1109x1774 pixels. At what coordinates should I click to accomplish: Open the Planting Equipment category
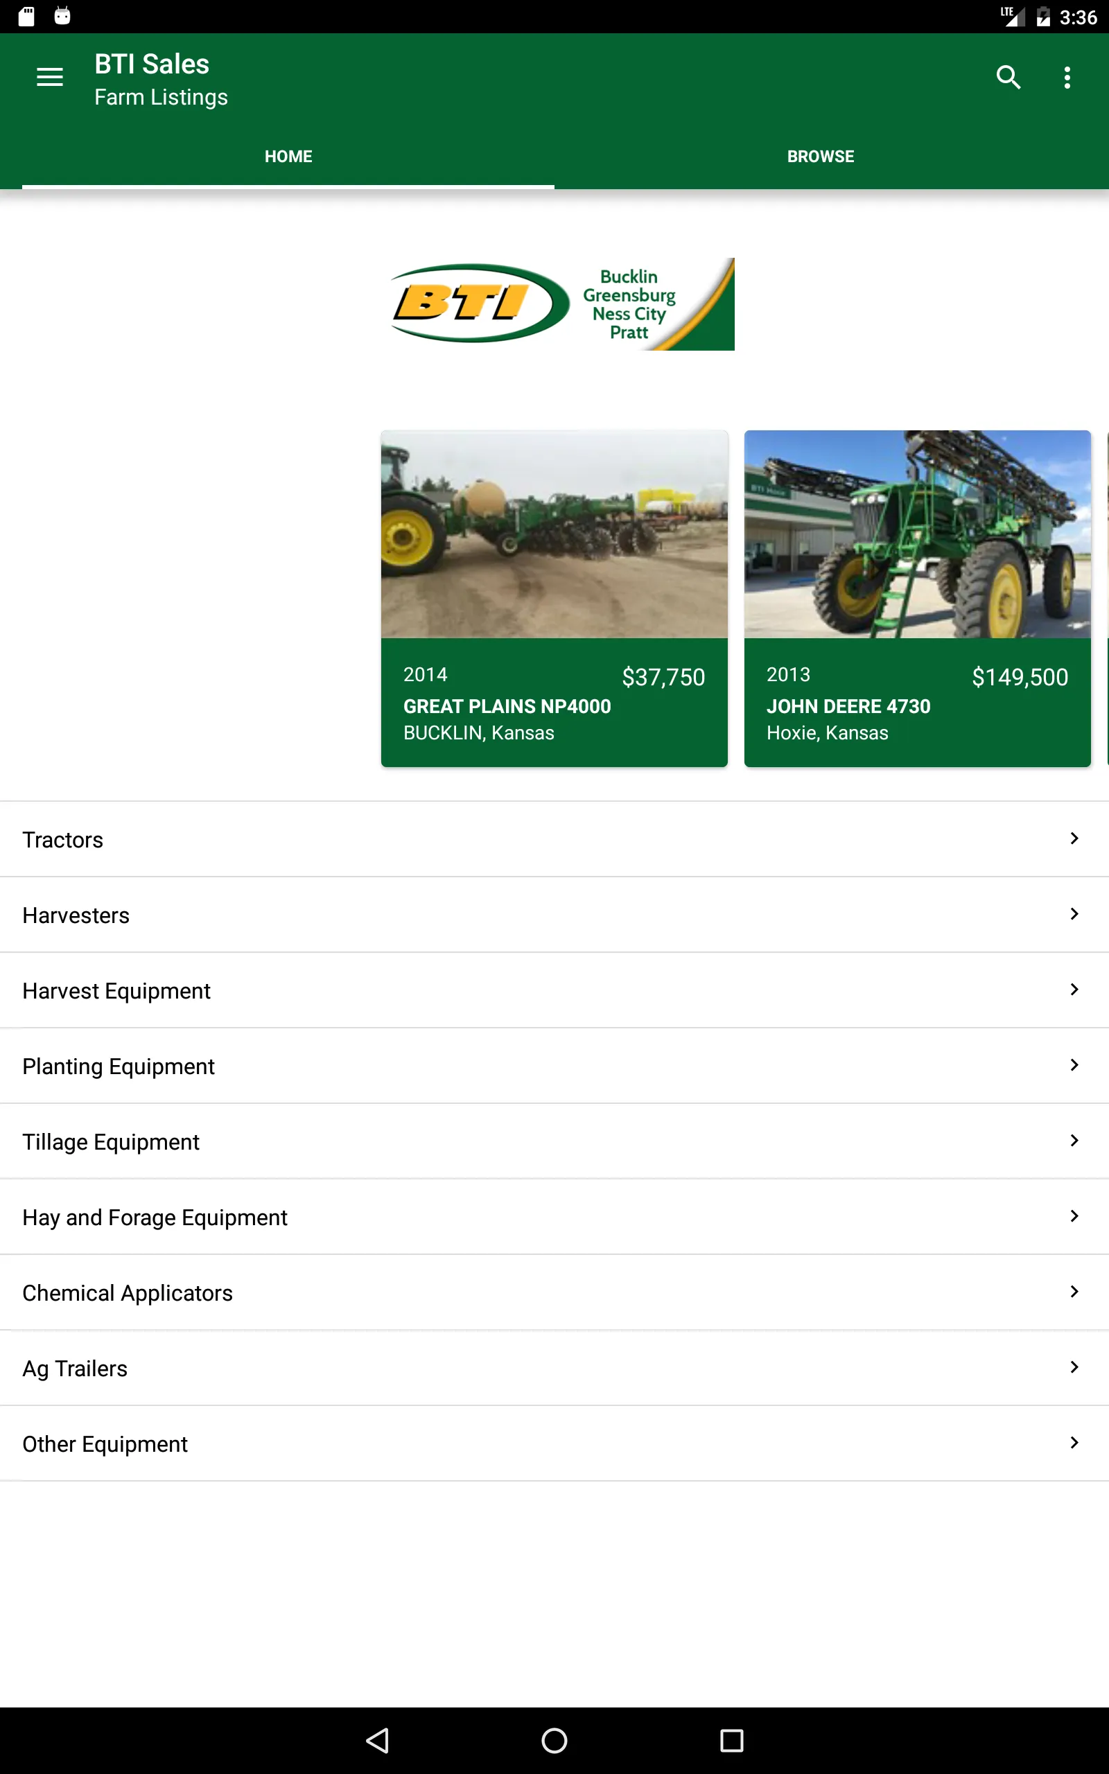coord(554,1066)
